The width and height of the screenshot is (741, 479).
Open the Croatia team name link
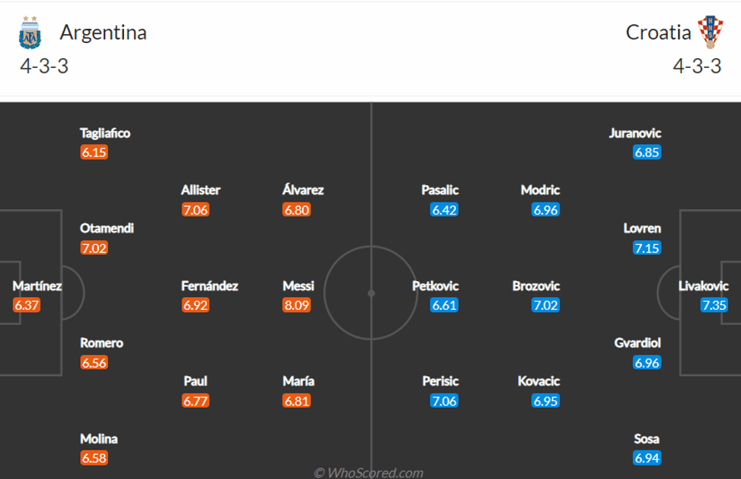pyautogui.click(x=658, y=32)
